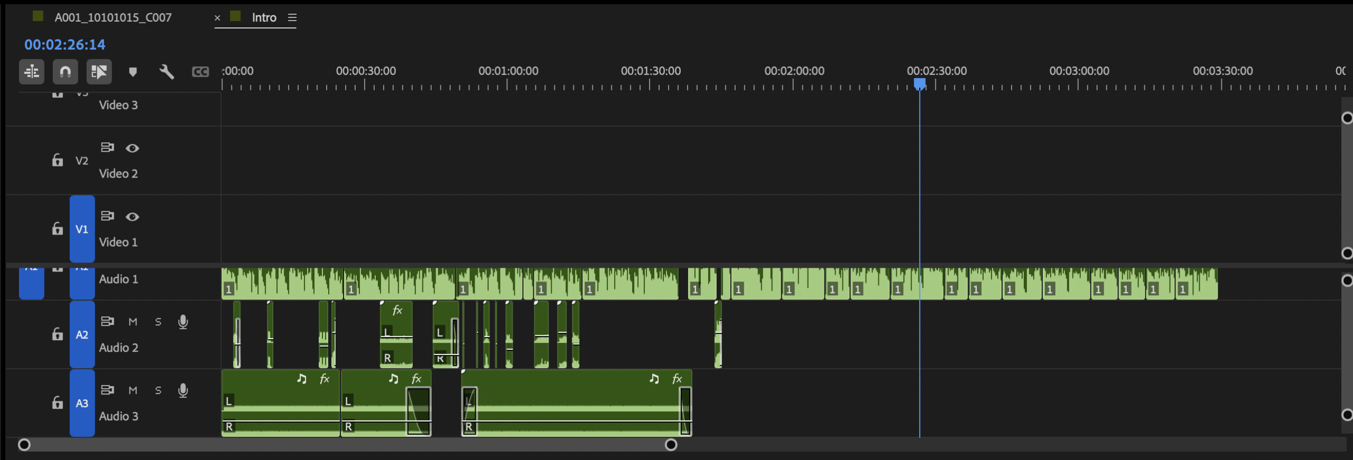Toggle sync lock on Audio 2
1353x460 pixels.
[x=107, y=321]
